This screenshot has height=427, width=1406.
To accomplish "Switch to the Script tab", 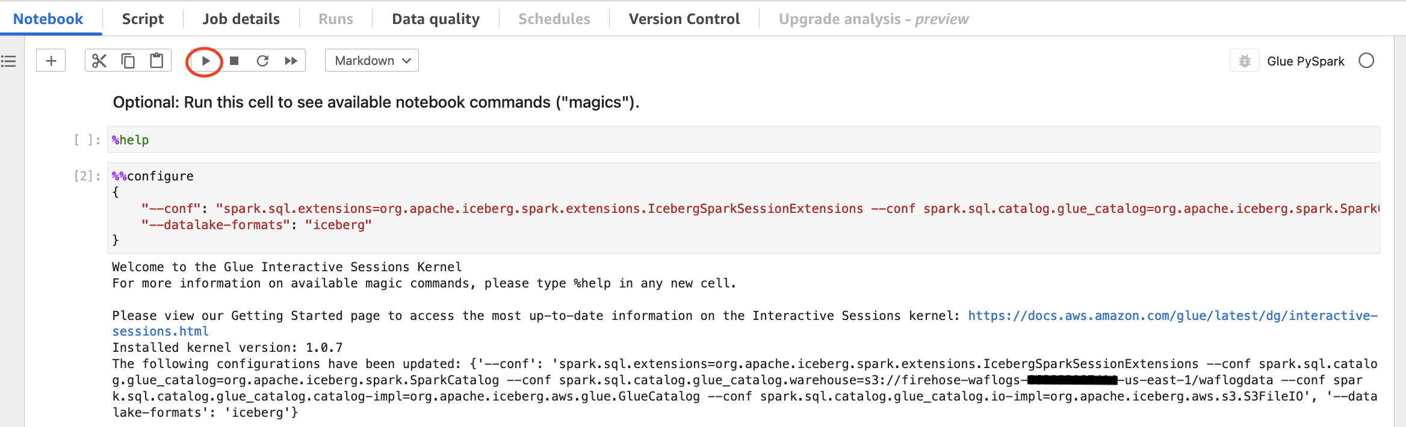I will point(143,19).
